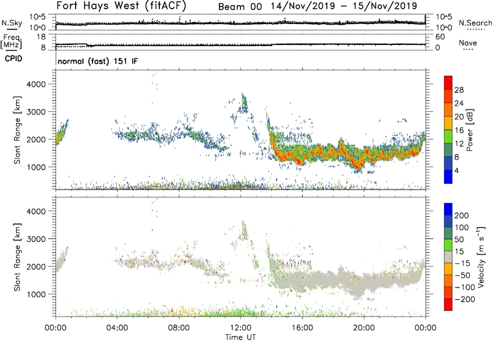Click the "Power [dB]" colorbar title

[x=470, y=130]
